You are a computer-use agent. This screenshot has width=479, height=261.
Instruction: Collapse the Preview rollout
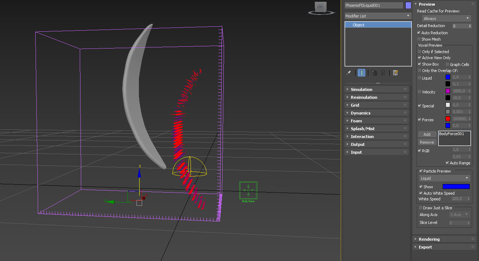click(x=444, y=4)
